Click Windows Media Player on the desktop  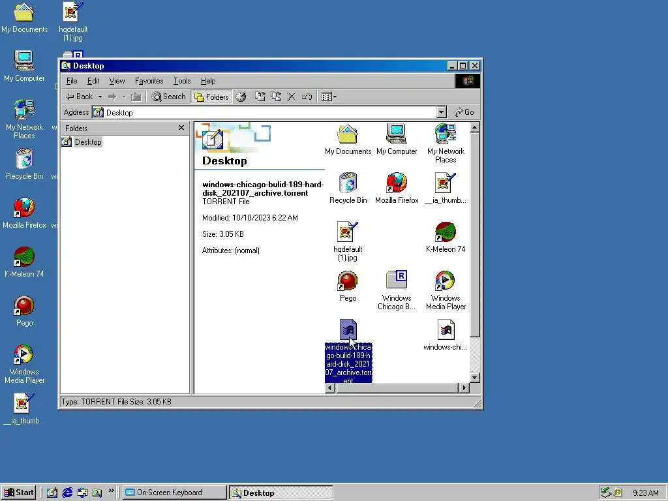click(24, 364)
